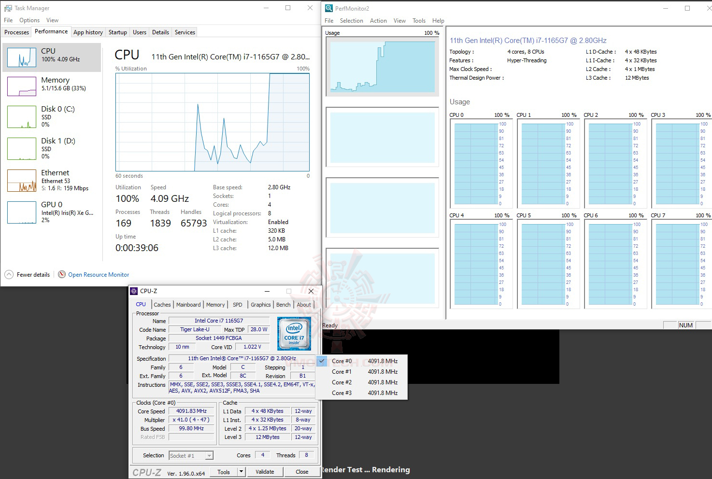
Task: Select Memory in Task Manager's performance sidebar
Action: click(x=52, y=86)
